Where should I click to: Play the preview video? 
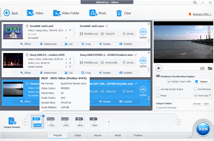[x=159, y=68]
